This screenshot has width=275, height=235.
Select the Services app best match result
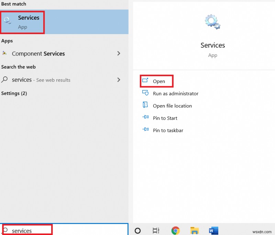click(64, 22)
